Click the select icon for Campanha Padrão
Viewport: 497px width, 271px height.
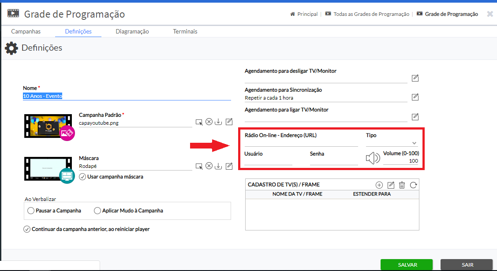(199, 122)
